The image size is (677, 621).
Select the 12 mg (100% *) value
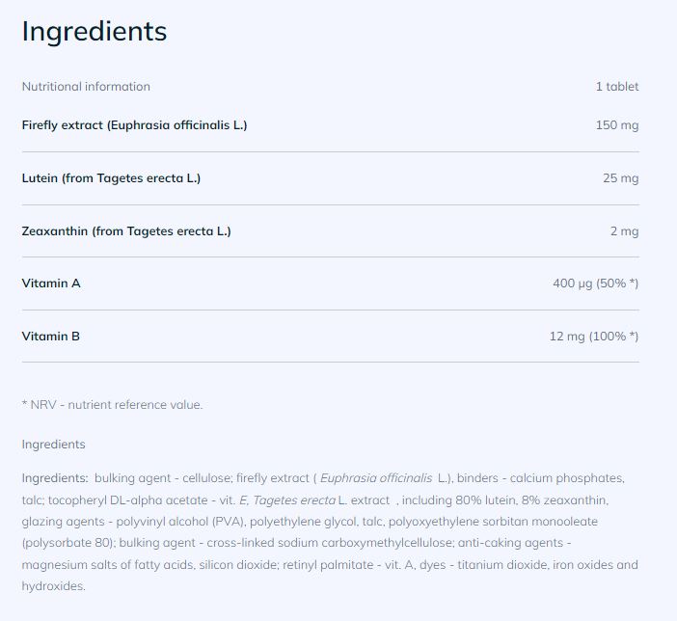[594, 337]
